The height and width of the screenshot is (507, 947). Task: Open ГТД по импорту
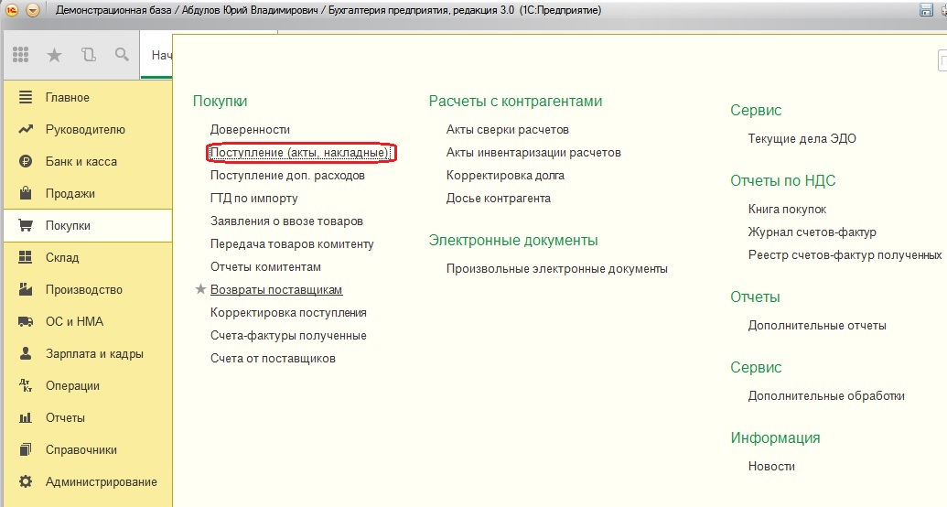(254, 199)
